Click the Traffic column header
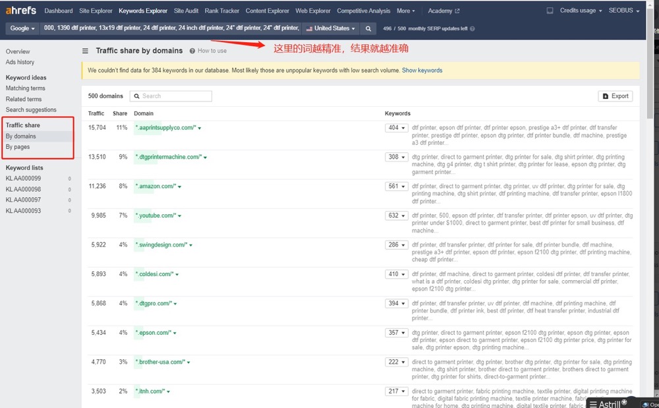659x408 pixels. tap(96, 113)
